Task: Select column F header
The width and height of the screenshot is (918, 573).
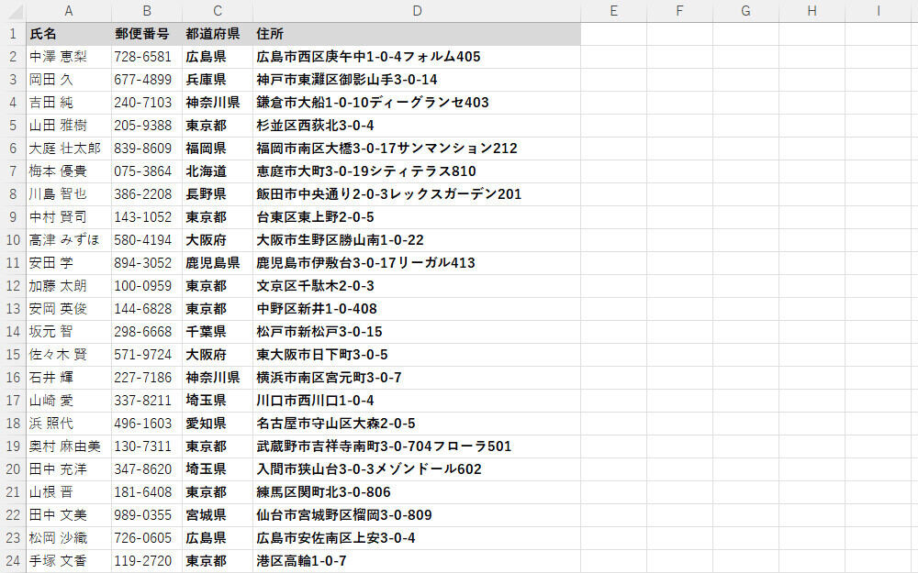Action: point(679,11)
